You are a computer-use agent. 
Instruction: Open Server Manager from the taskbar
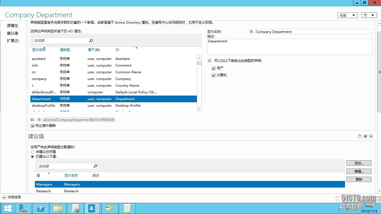(x=23, y=208)
